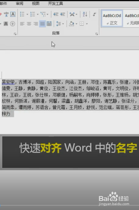This screenshot has width=139, height=210.
Task: Click the name 曾元霜 in the document
Action: (x=59, y=107)
